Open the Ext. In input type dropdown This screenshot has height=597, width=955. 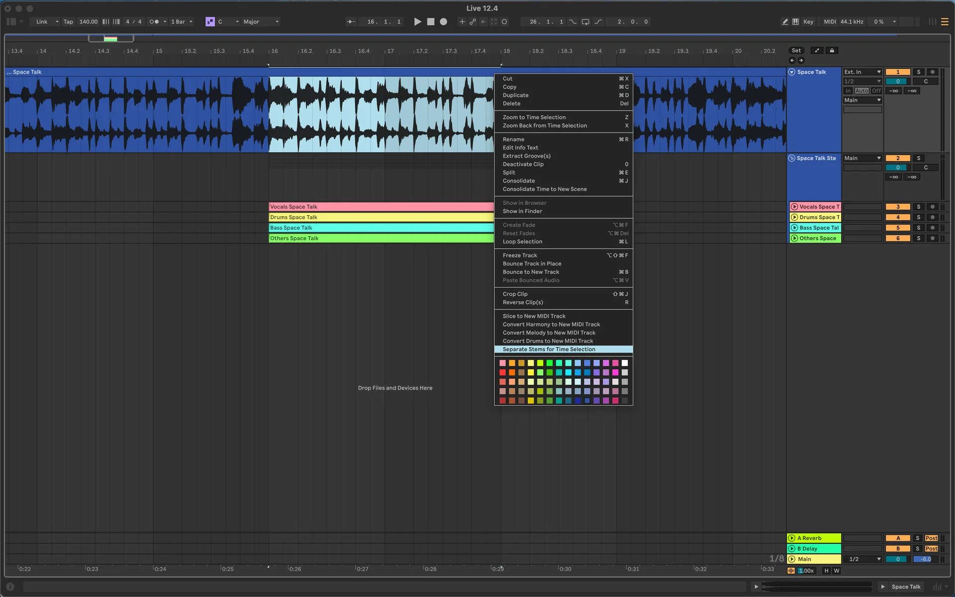862,72
